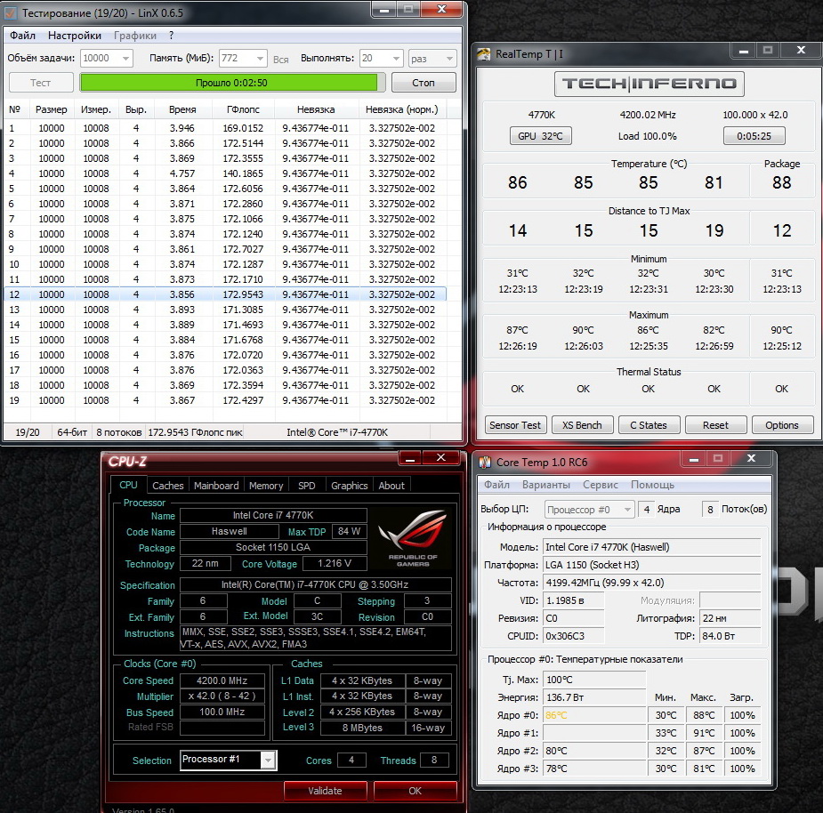Click the Стоп button in LinX
Screen dimensions: 823x813
click(x=424, y=83)
